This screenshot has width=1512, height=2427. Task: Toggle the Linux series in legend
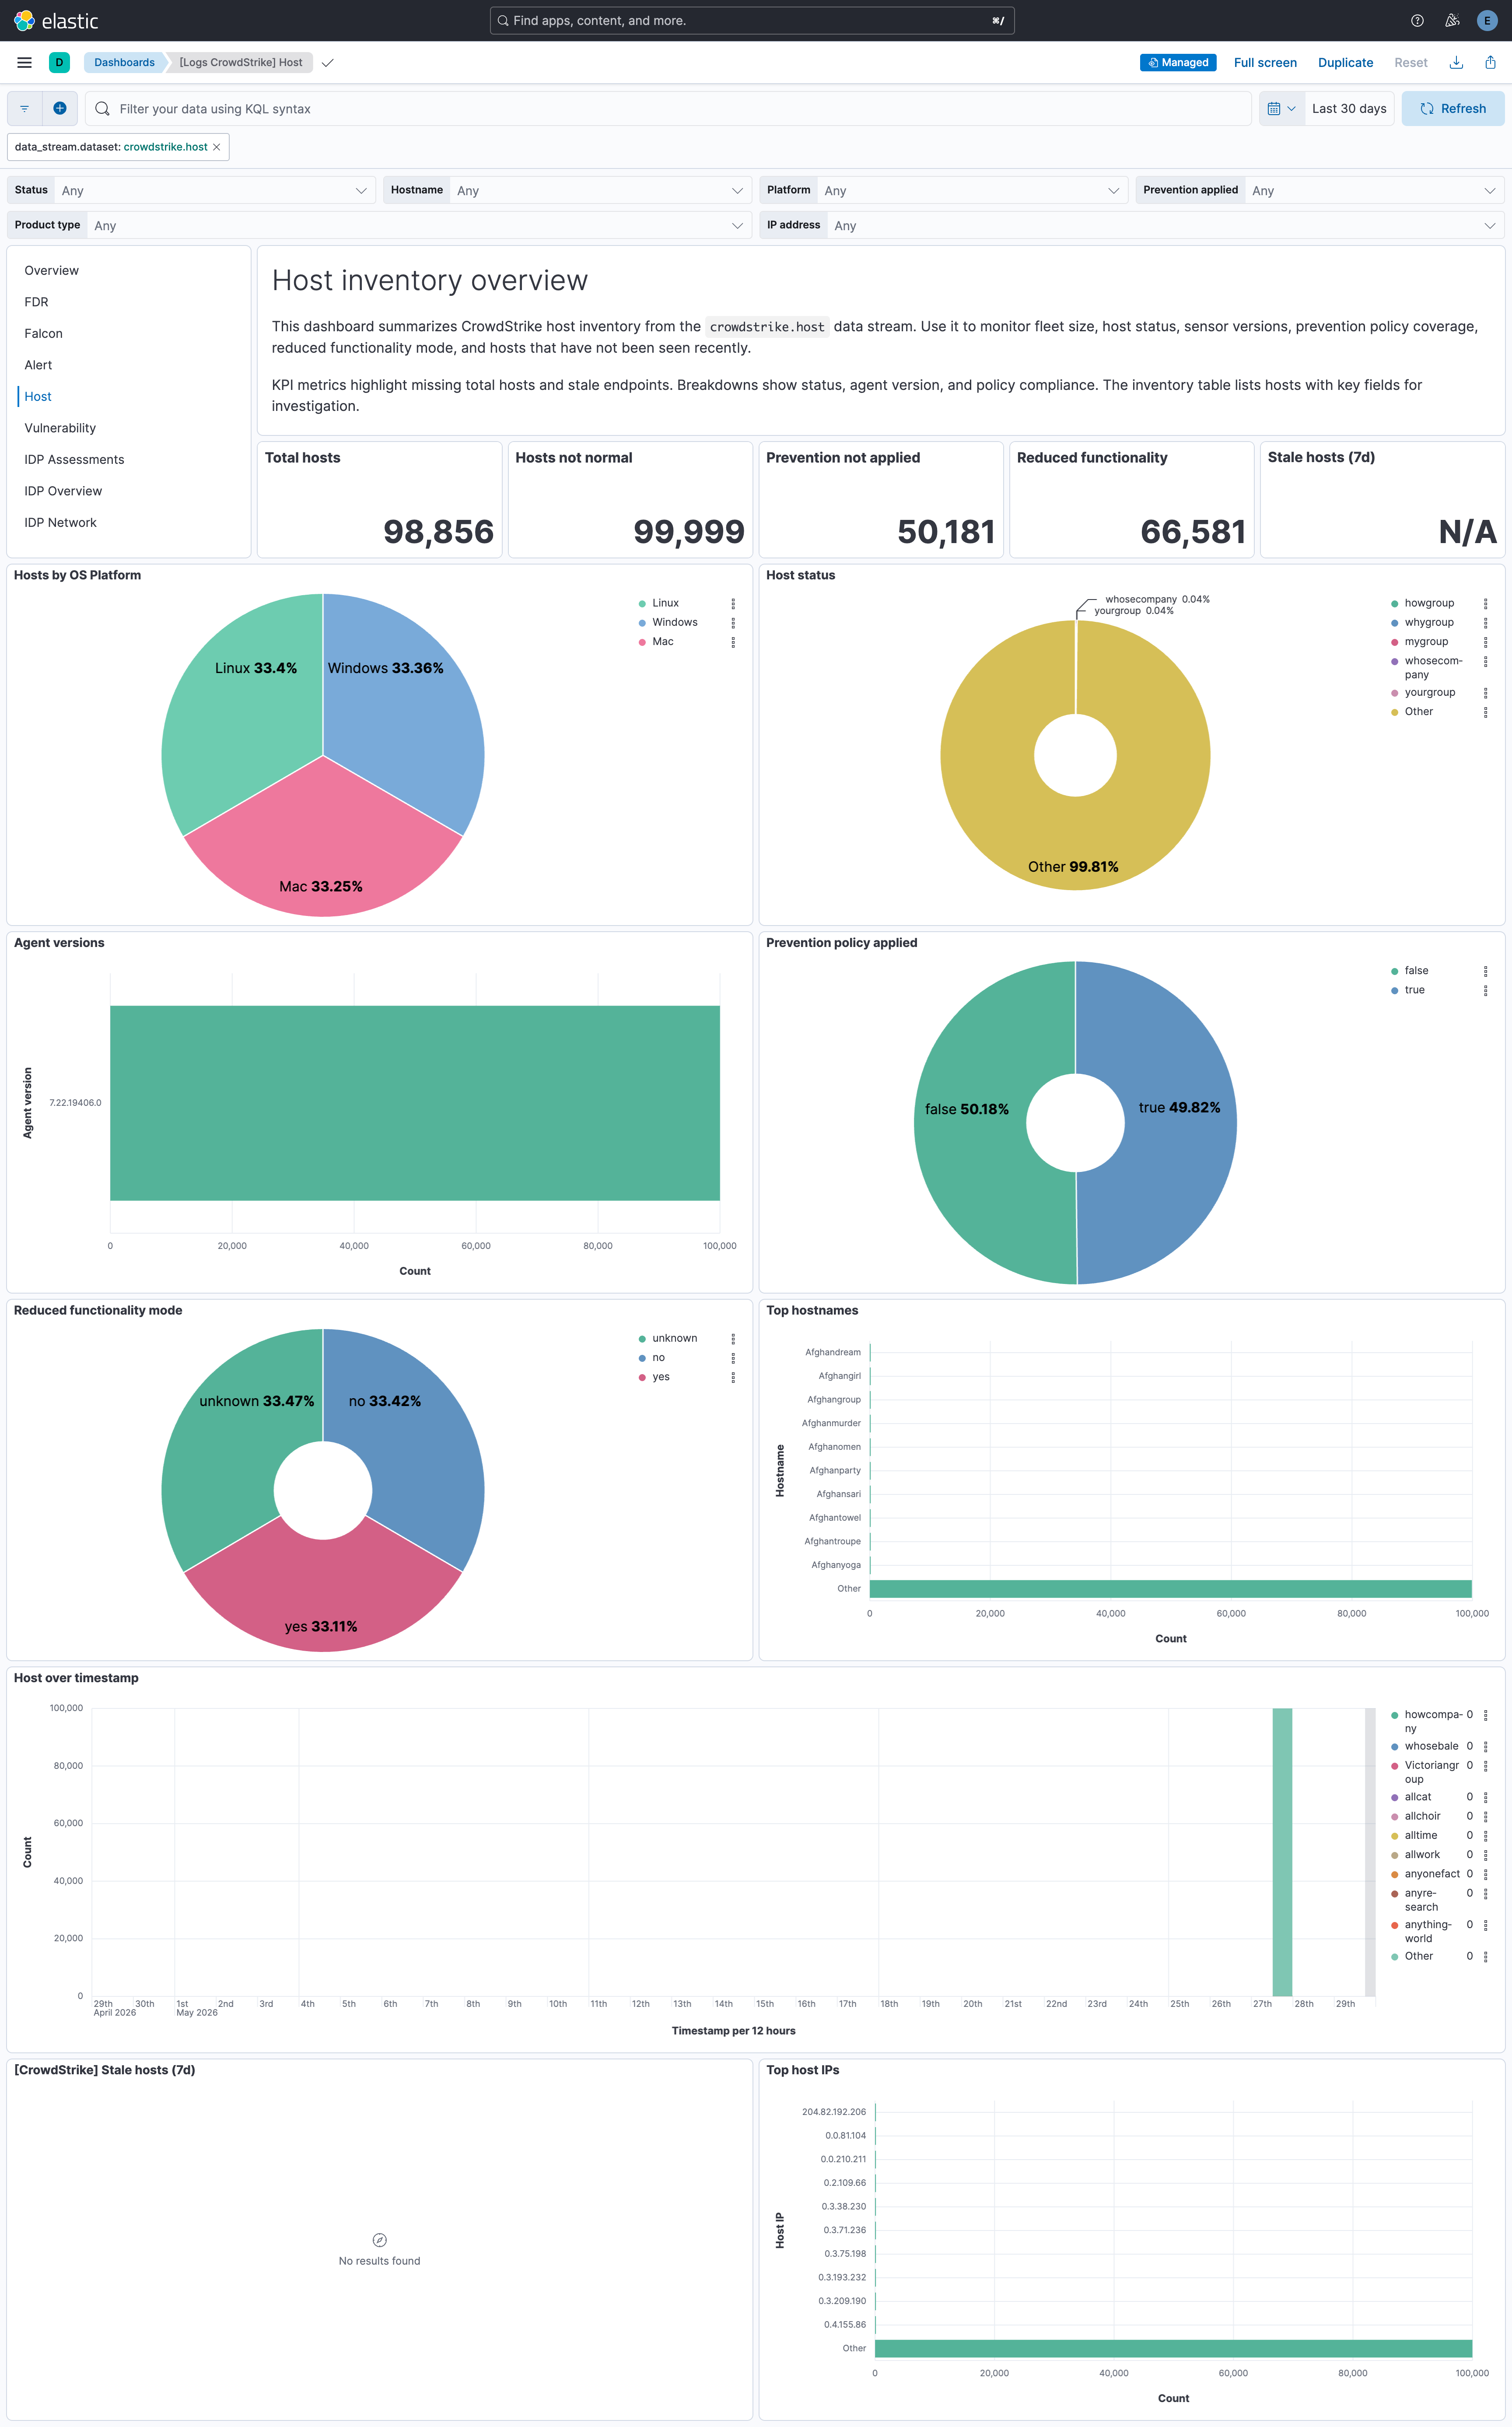pyautogui.click(x=665, y=604)
